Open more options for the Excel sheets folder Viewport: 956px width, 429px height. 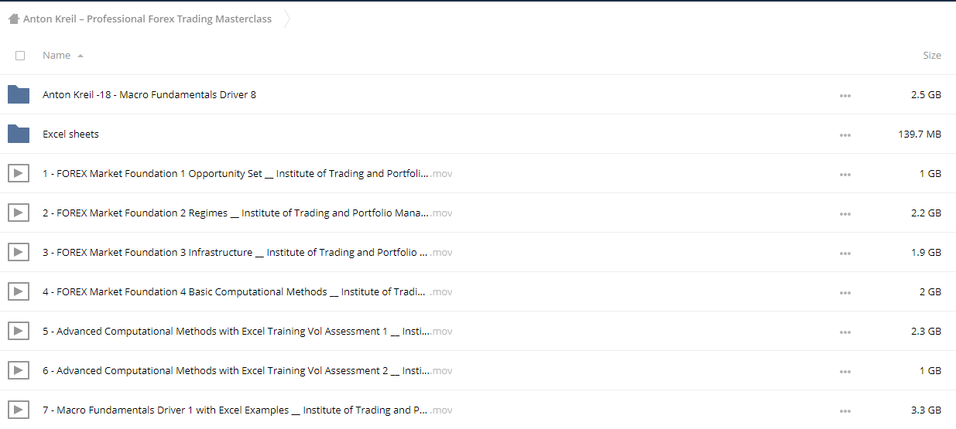tap(845, 134)
